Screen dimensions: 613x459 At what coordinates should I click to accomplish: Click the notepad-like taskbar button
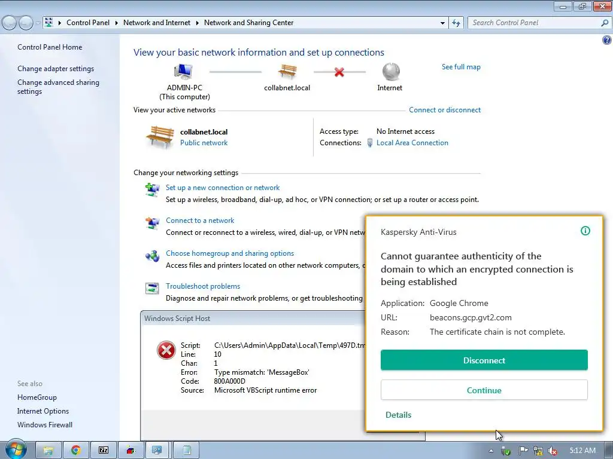point(187,451)
